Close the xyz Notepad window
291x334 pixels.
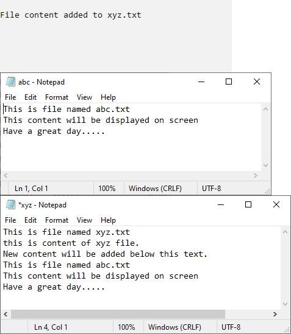[x=276, y=204]
